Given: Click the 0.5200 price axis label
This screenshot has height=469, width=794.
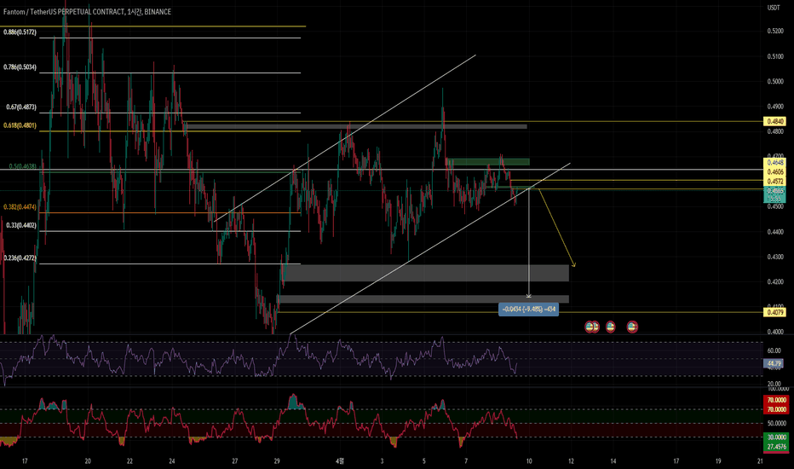Looking at the screenshot, I should point(775,31).
